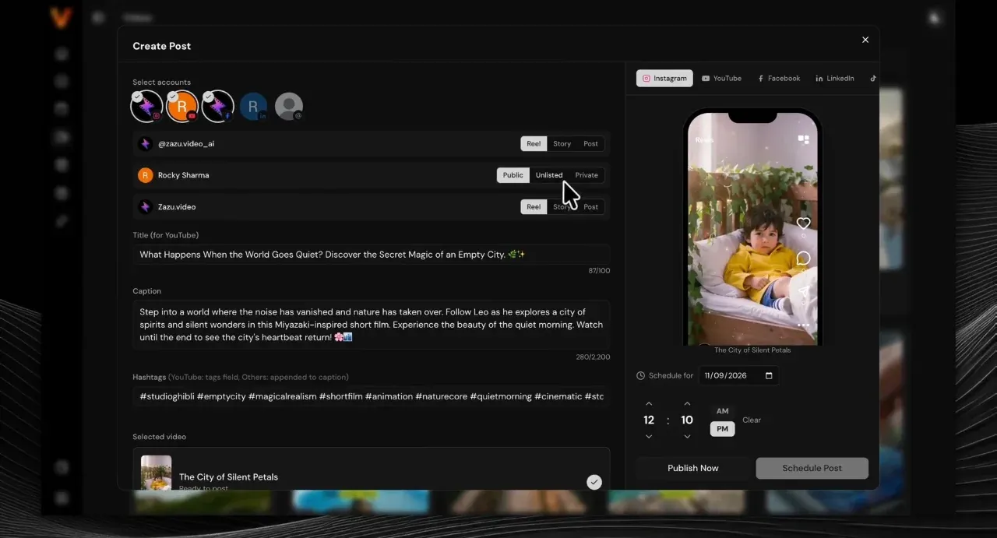Click the layout icon at preview top-right
Screen dimensions: 997x538
804,140
